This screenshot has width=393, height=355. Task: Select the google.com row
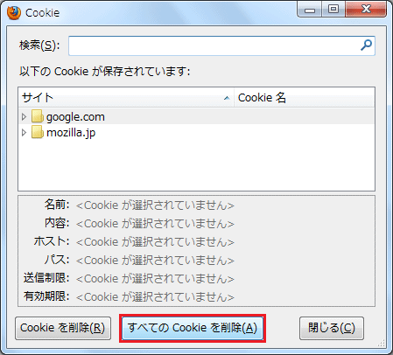(196, 116)
